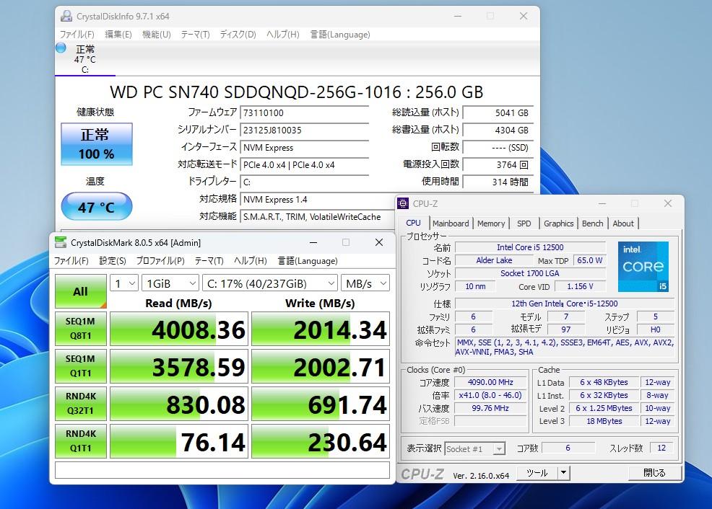Open the C: 17% drive selection dropdown
The width and height of the screenshot is (712, 509).
270,283
